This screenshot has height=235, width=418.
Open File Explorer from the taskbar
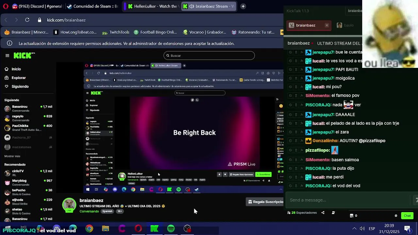pos(105,229)
